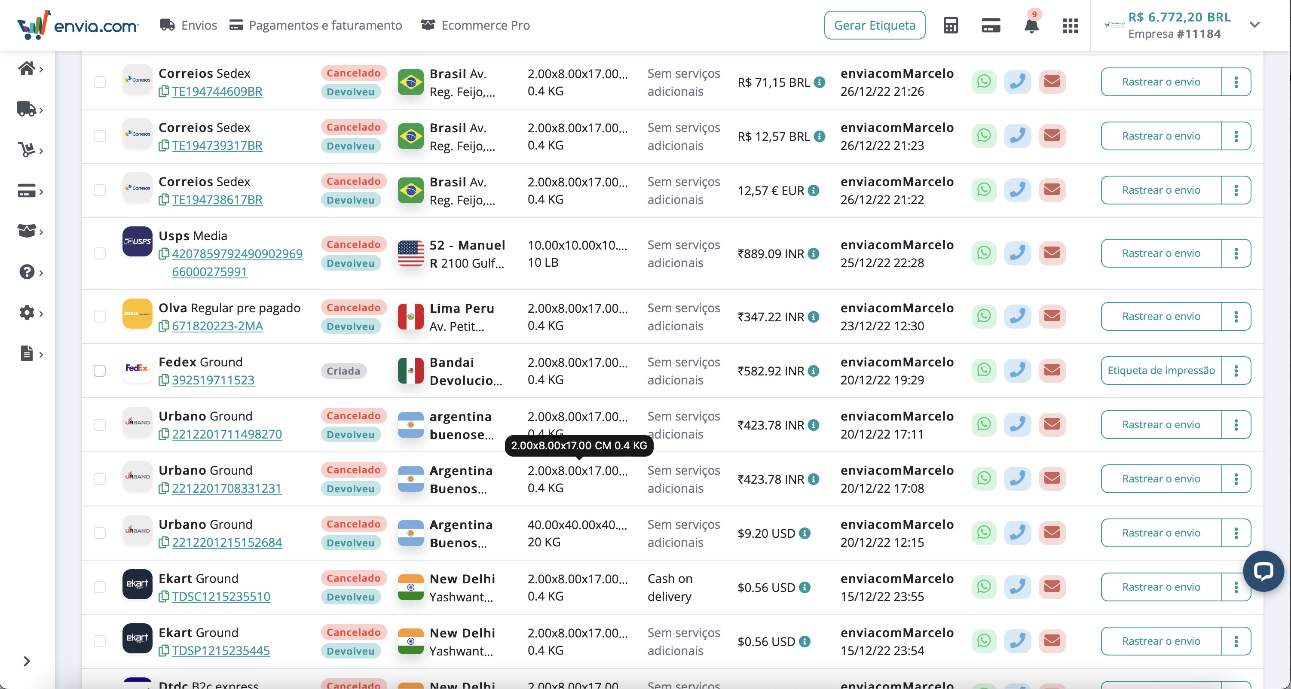This screenshot has width=1291, height=689.
Task: Open tracking link TDSP1215235445
Action: 221,651
